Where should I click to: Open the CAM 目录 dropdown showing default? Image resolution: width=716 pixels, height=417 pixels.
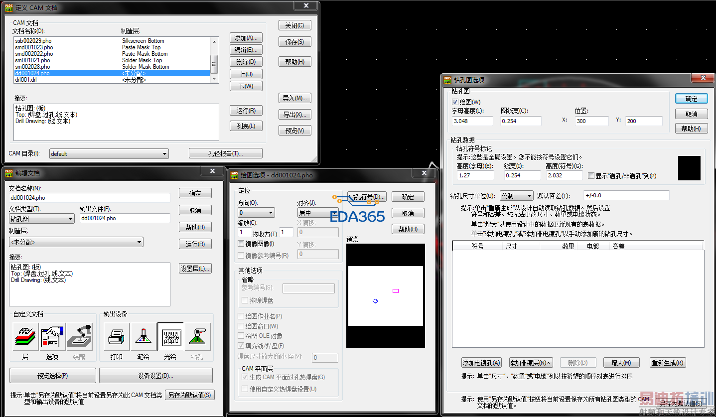point(109,154)
